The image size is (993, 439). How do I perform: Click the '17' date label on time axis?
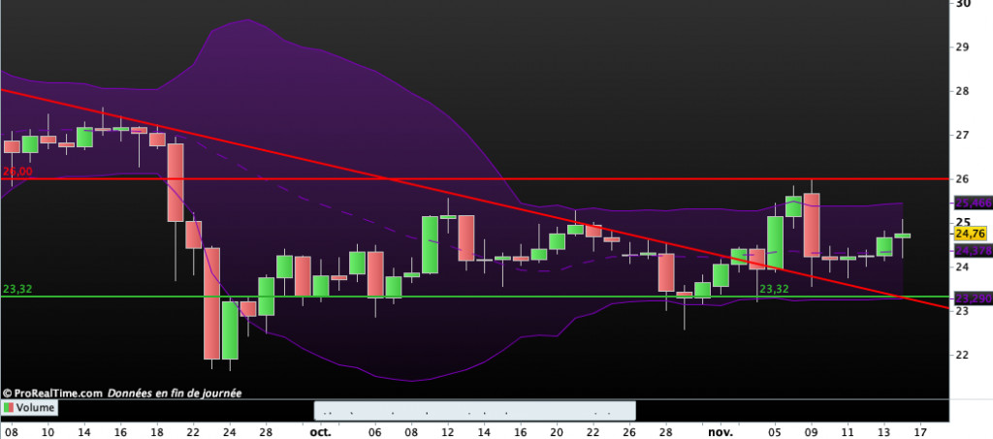pos(920,431)
